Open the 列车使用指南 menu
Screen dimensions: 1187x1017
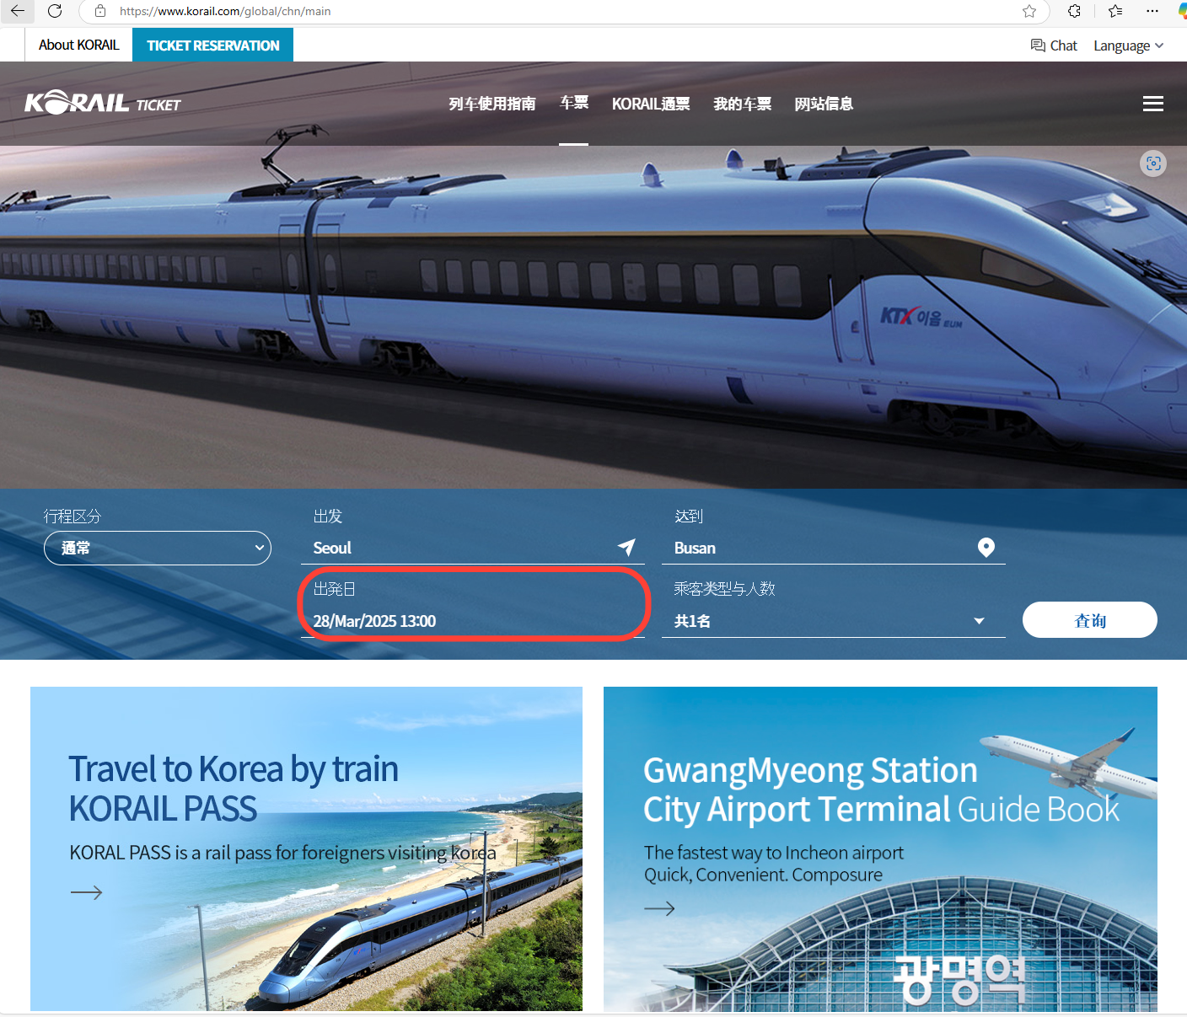[492, 104]
